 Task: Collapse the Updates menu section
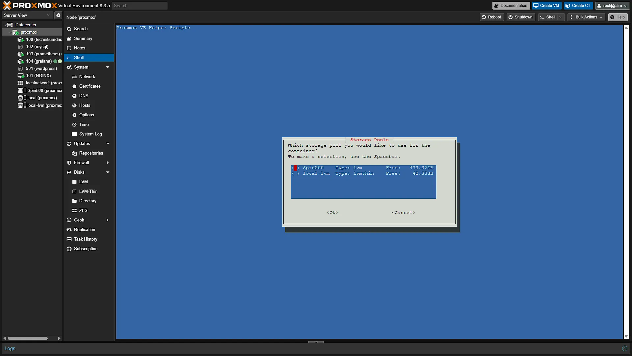point(108,144)
